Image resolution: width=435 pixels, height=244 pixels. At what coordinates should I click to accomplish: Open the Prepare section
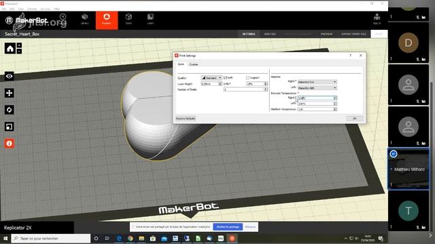click(x=107, y=20)
